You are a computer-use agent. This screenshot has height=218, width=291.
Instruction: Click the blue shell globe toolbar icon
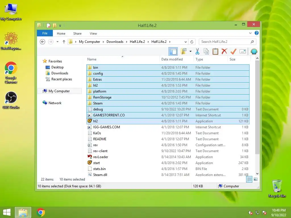pyautogui.click(x=254, y=51)
